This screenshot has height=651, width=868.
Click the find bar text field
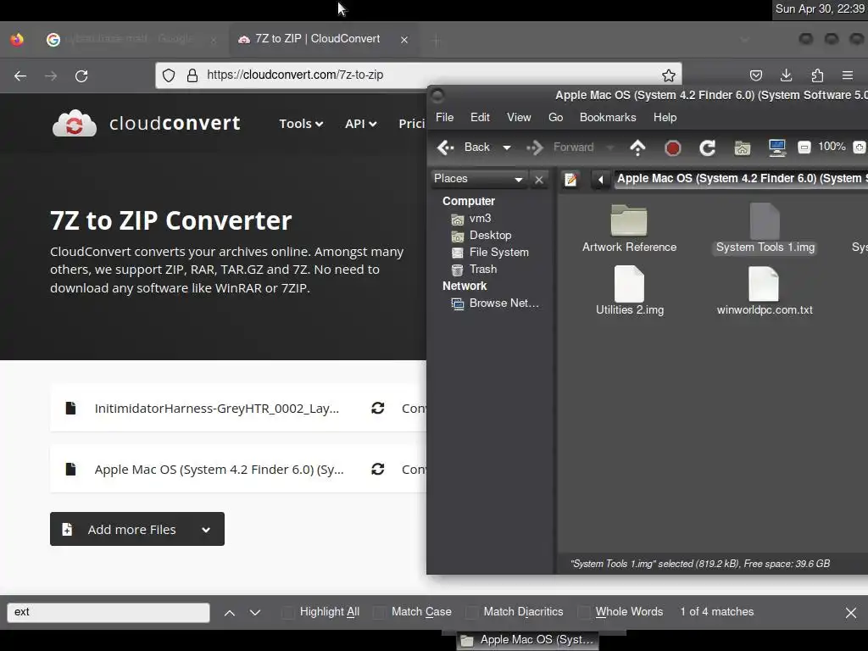point(108,612)
